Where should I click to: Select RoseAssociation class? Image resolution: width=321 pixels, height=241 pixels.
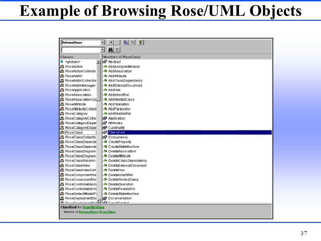pyautogui.click(x=78, y=95)
